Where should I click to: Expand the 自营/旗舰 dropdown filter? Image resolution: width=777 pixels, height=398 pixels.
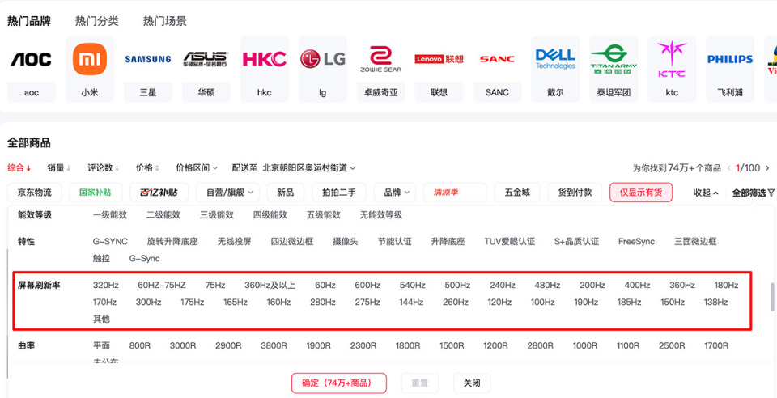point(227,193)
